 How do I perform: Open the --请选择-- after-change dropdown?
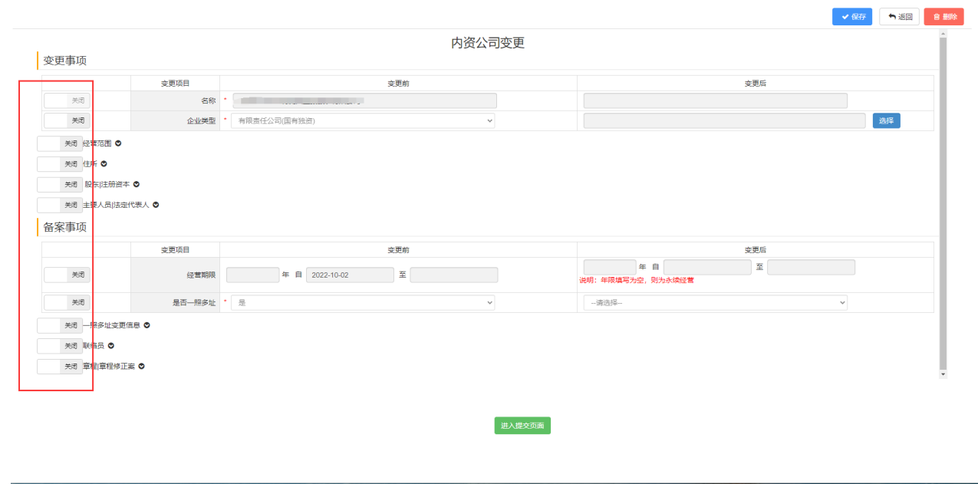click(715, 303)
